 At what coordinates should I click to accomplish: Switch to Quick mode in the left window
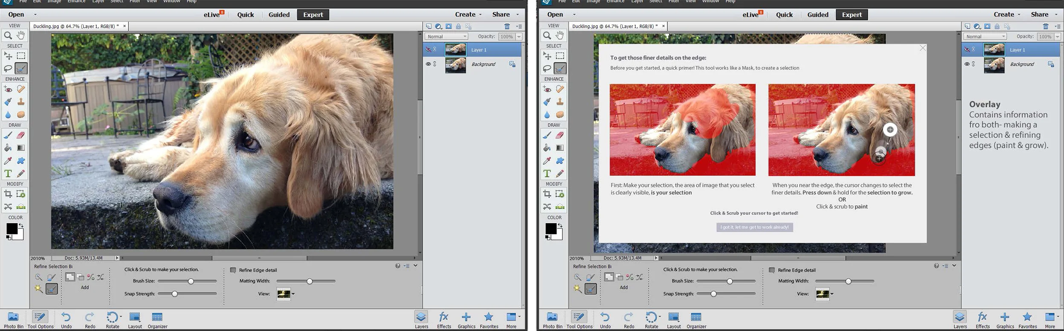246,14
